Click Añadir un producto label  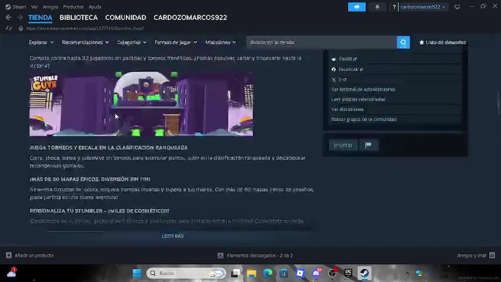coord(34,255)
